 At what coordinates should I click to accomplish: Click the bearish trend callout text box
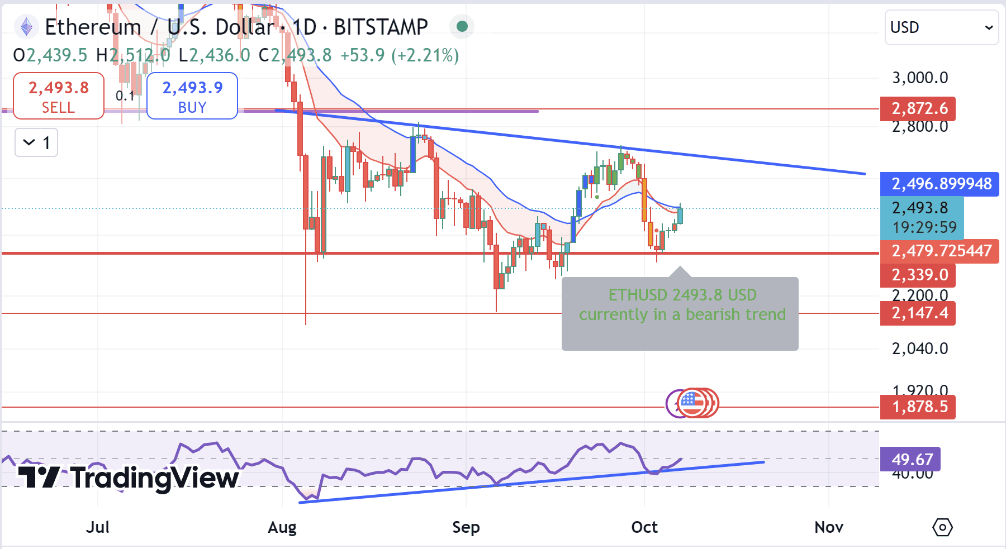click(680, 313)
